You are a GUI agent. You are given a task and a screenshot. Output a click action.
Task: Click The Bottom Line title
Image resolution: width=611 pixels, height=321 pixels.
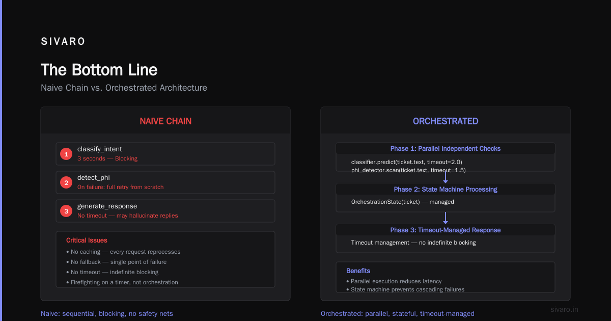coord(99,70)
